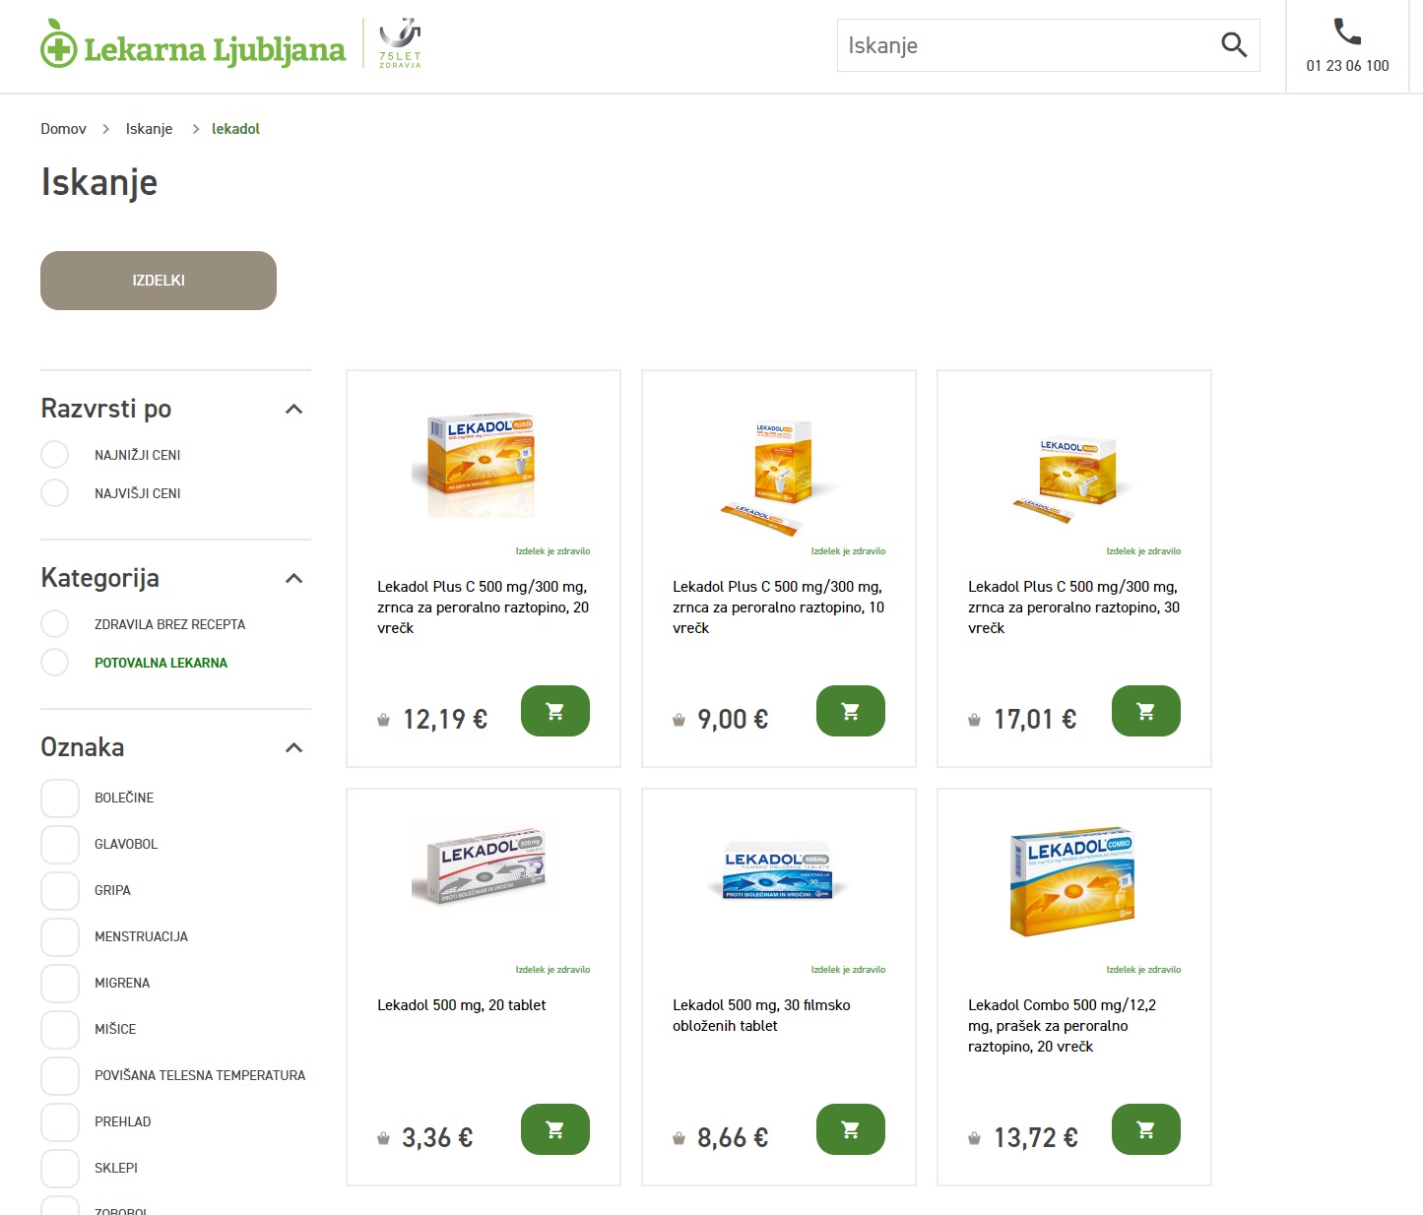Add Lekadol Plus C 20 vrečk to cart
This screenshot has width=1423, height=1215.
tap(554, 711)
